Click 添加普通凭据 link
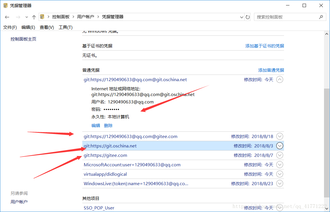Image resolution: width=330 pixels, height=212 pixels. click(x=271, y=70)
